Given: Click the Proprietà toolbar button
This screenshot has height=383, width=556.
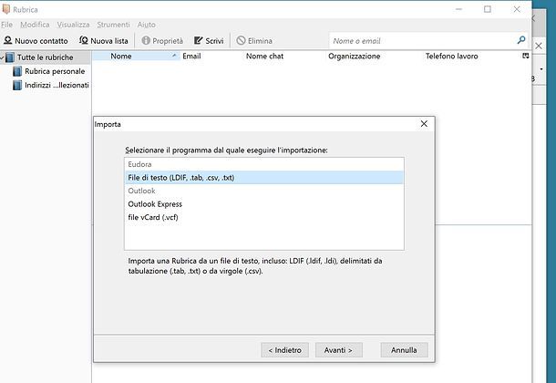Looking at the screenshot, I should 162,41.
